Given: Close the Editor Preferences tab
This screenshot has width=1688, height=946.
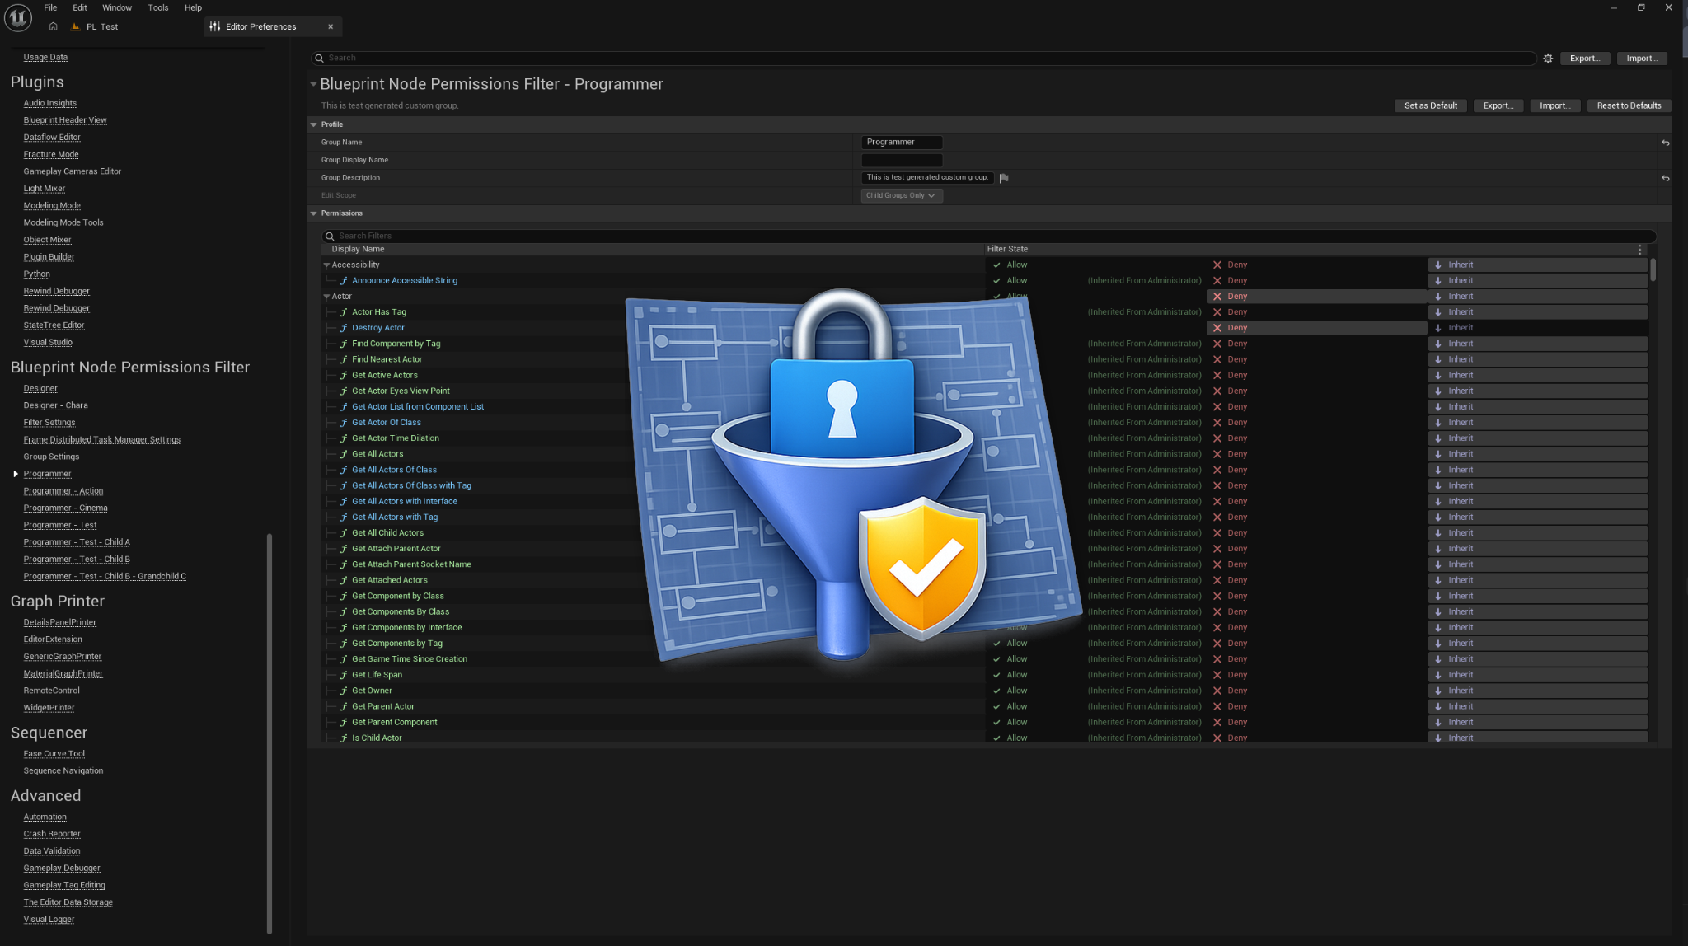Looking at the screenshot, I should (331, 26).
